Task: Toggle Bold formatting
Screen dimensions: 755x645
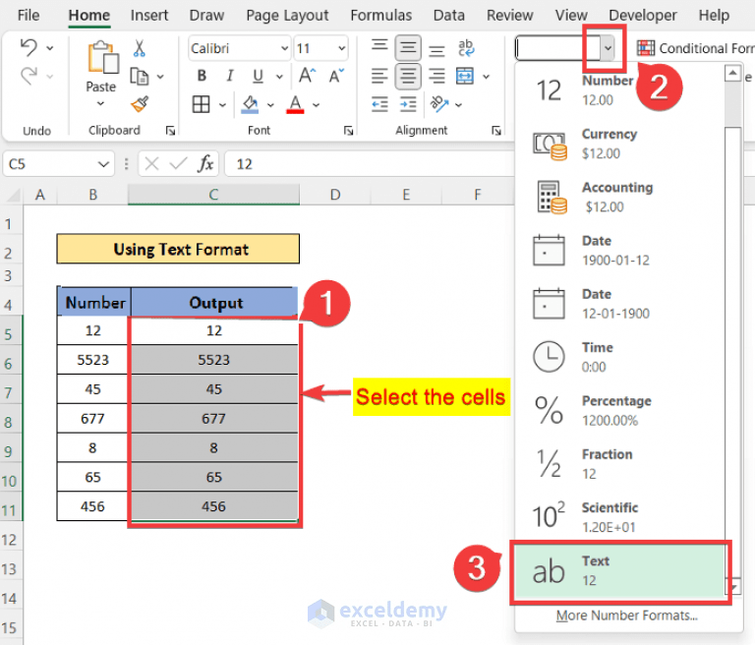Action: (x=202, y=76)
